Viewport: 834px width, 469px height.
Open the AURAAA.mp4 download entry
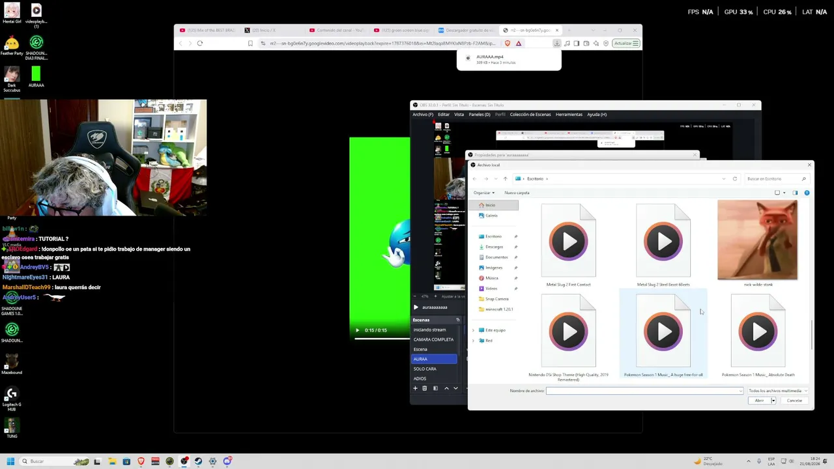pos(509,59)
